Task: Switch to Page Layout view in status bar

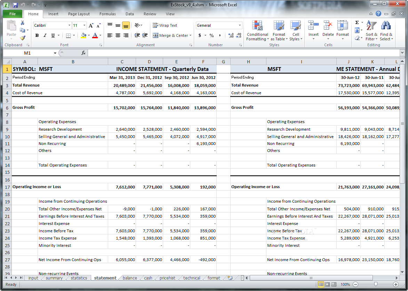Action: tap(327, 284)
